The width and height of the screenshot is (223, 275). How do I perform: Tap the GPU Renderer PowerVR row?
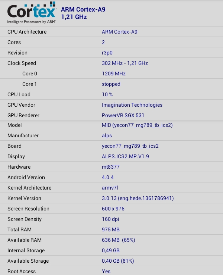(x=111, y=115)
